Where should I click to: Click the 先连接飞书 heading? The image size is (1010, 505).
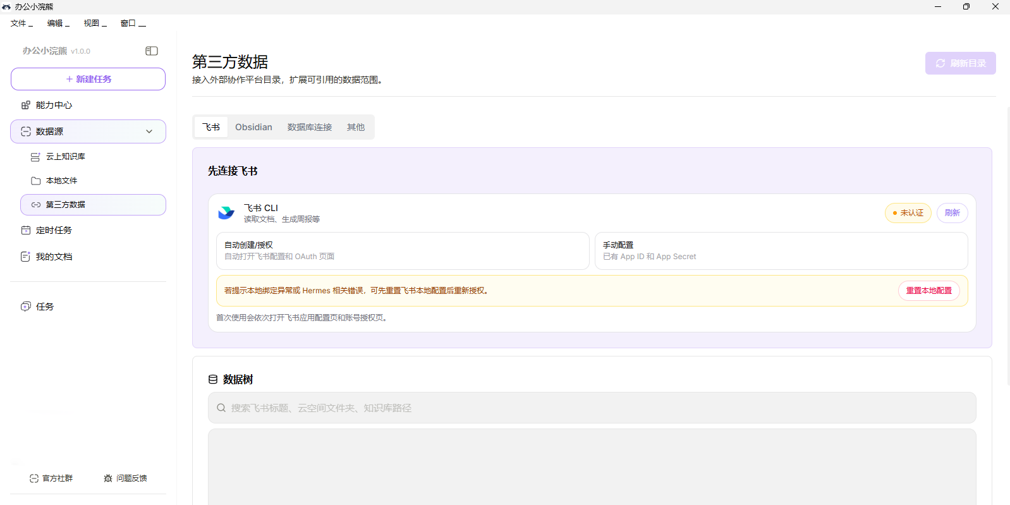233,171
